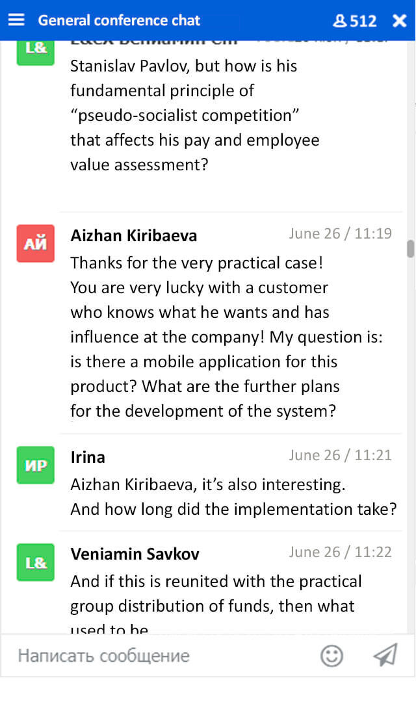Close the conference chat panel
The height and width of the screenshot is (702, 416).
pos(399,21)
